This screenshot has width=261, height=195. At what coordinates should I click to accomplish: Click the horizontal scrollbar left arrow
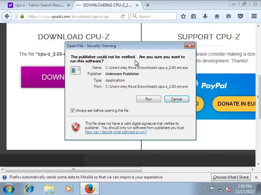3,169
